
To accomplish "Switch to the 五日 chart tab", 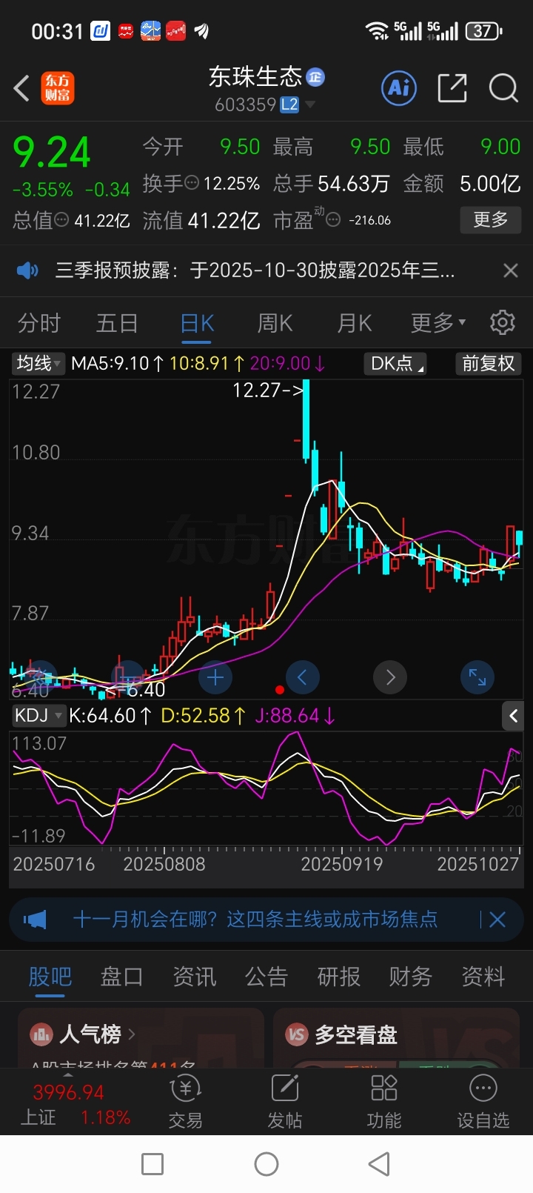I will 118,323.
